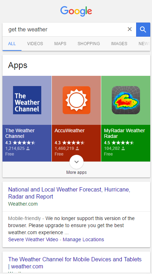Select the All tab

coord(12,43)
